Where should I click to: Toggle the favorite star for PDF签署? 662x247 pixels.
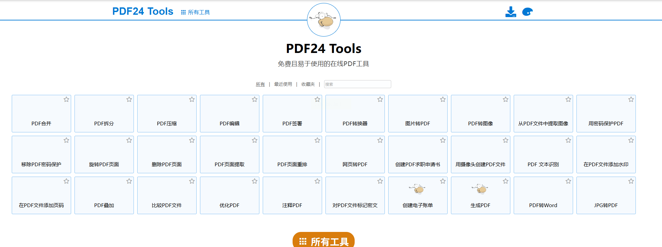click(x=317, y=100)
